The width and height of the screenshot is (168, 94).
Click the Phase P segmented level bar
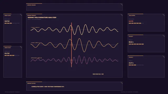coord(136,44)
